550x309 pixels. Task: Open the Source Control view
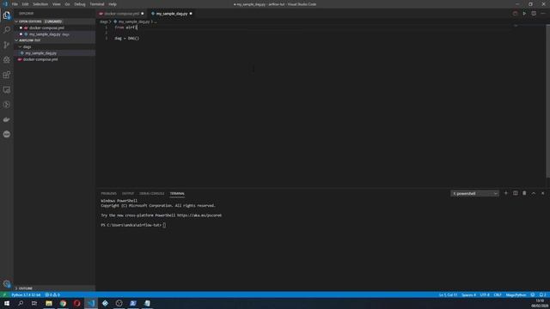point(7,45)
